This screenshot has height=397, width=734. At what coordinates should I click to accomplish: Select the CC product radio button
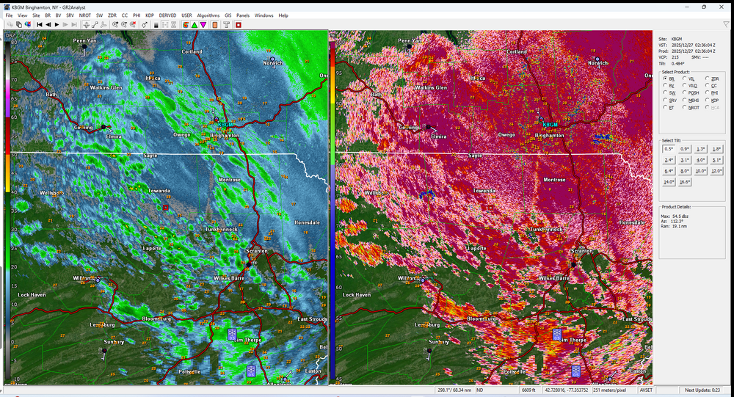[708, 85]
